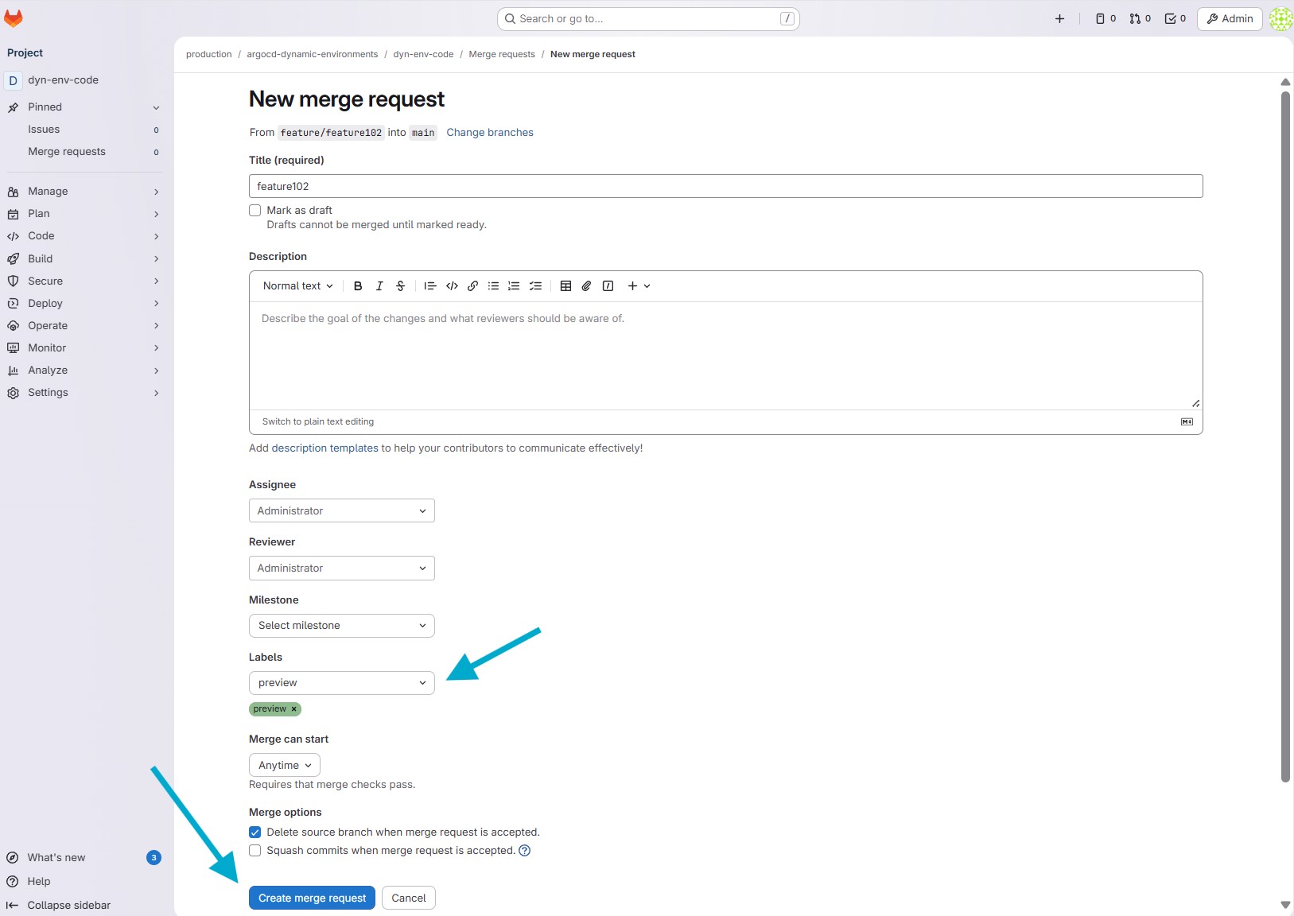Open the Select milestone dropdown
Screen dimensions: 1294x916
tap(341, 626)
